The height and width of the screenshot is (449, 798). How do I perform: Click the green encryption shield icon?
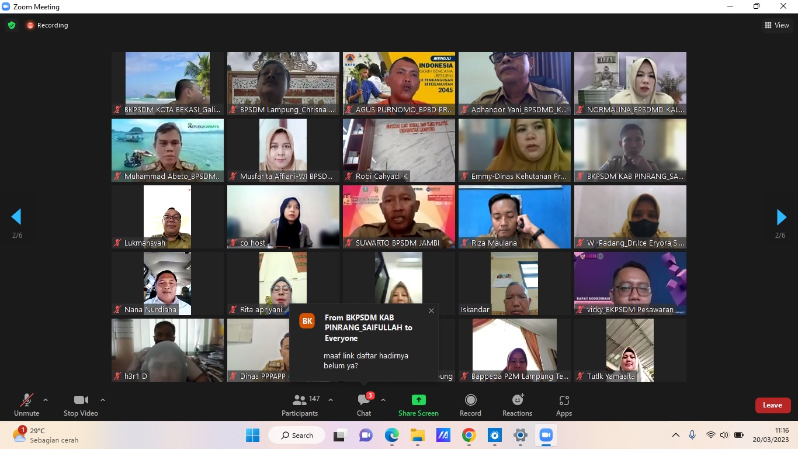click(x=12, y=25)
